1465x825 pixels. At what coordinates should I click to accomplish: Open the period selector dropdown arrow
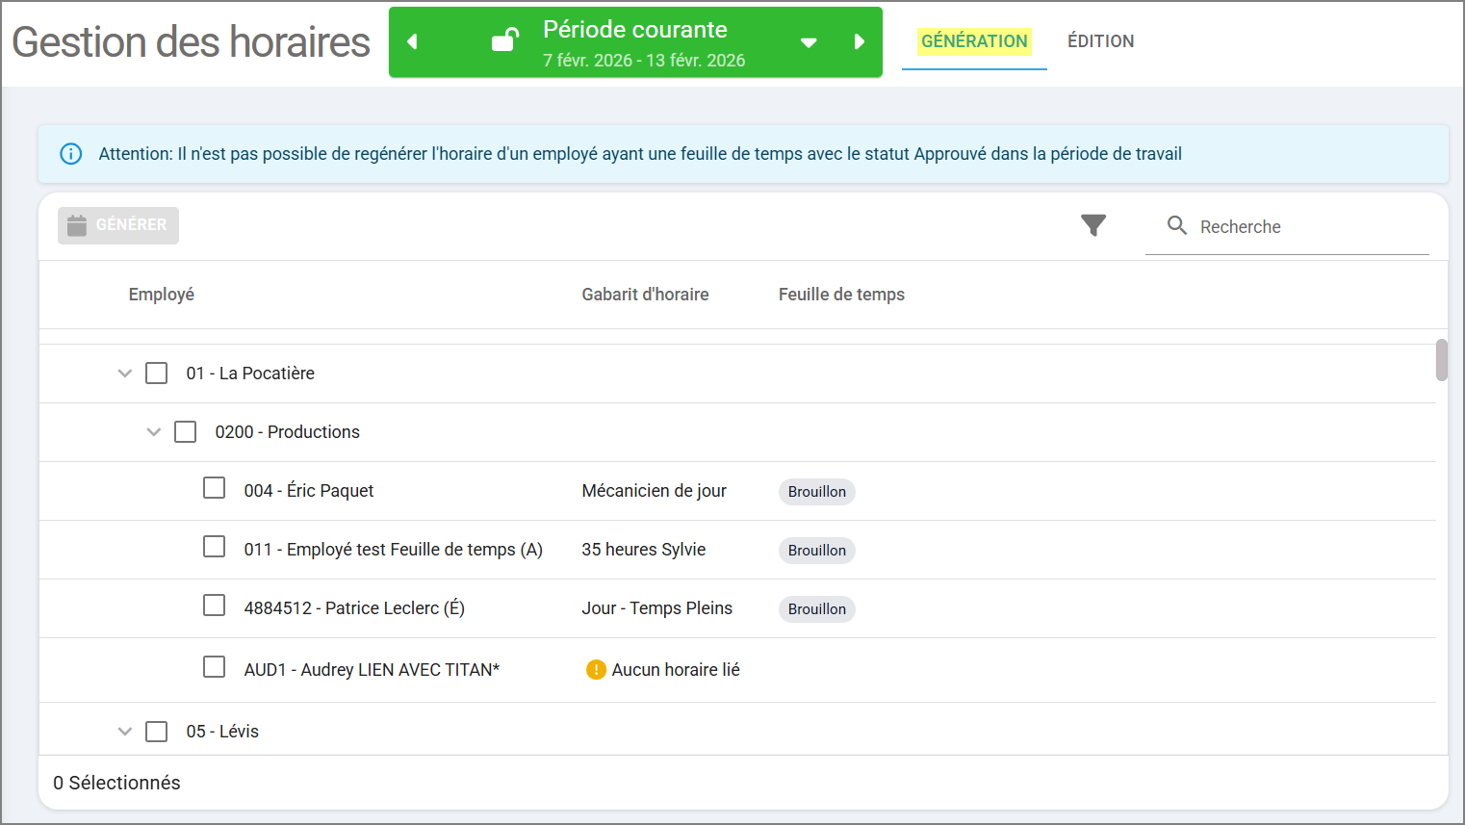[809, 42]
